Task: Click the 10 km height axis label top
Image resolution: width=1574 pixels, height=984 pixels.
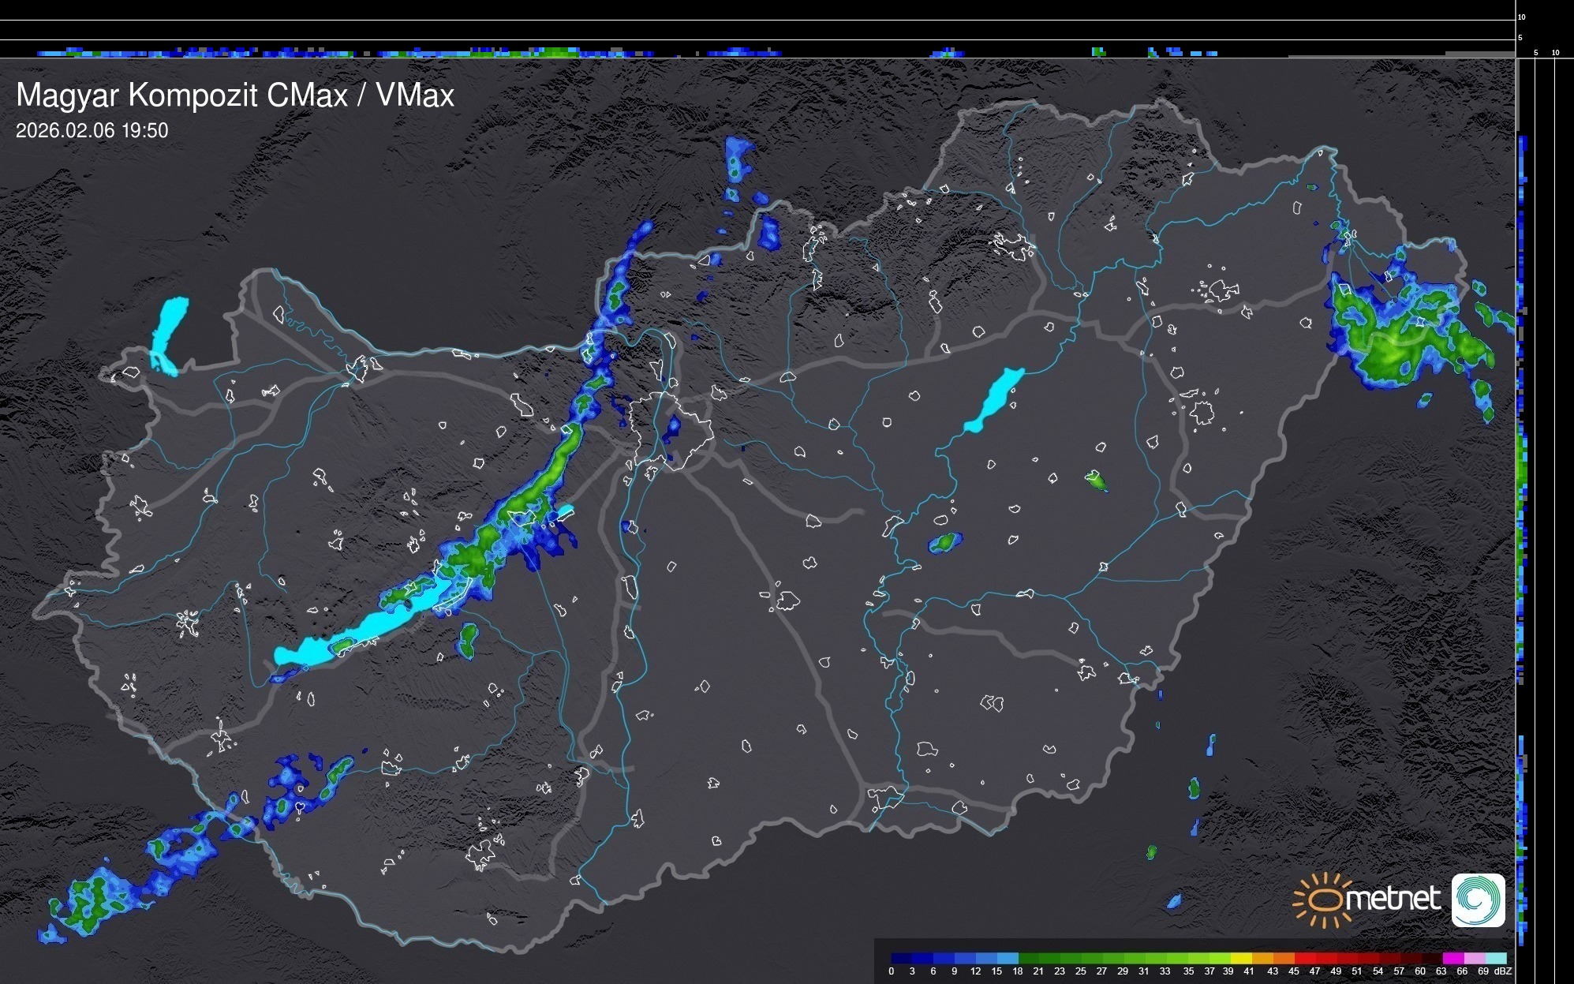Action: click(x=1522, y=17)
